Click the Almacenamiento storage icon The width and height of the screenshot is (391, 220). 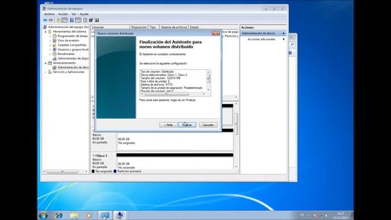tap(50, 63)
